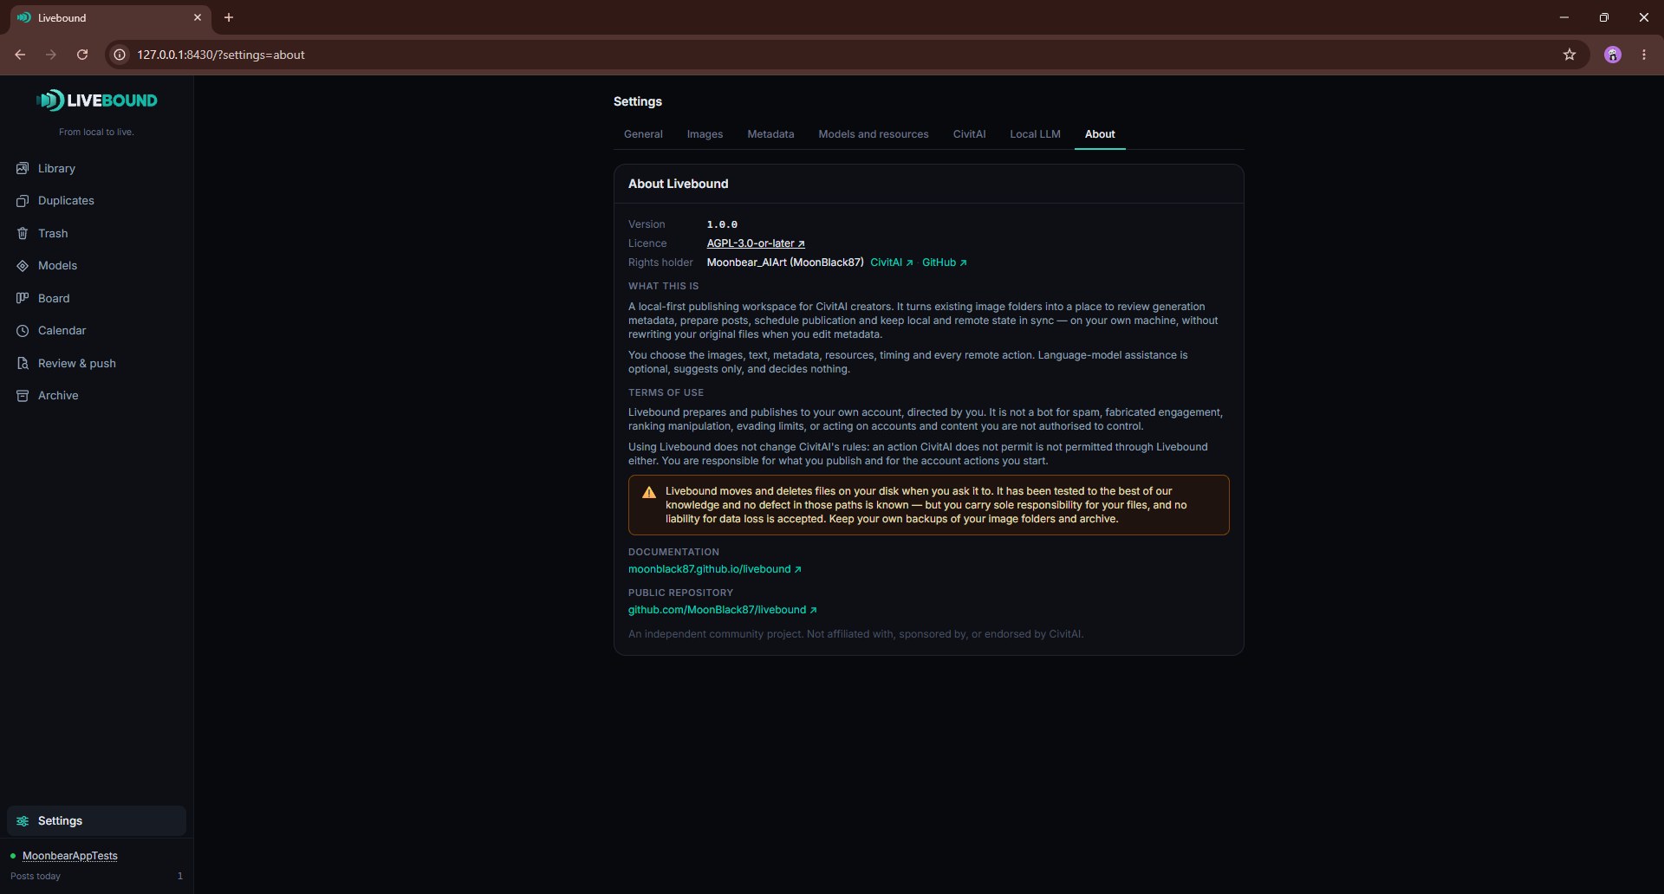The height and width of the screenshot is (894, 1664).
Task: Open the Duplicates sidebar icon
Action: [x=23, y=201]
